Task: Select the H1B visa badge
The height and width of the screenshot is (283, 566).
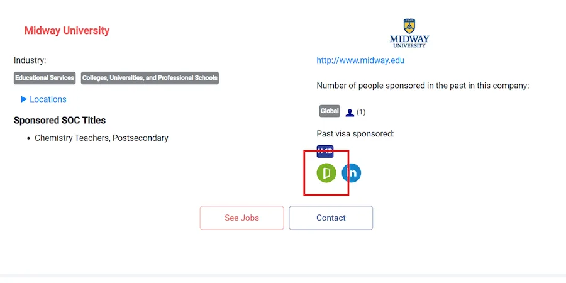Action: tap(325, 152)
